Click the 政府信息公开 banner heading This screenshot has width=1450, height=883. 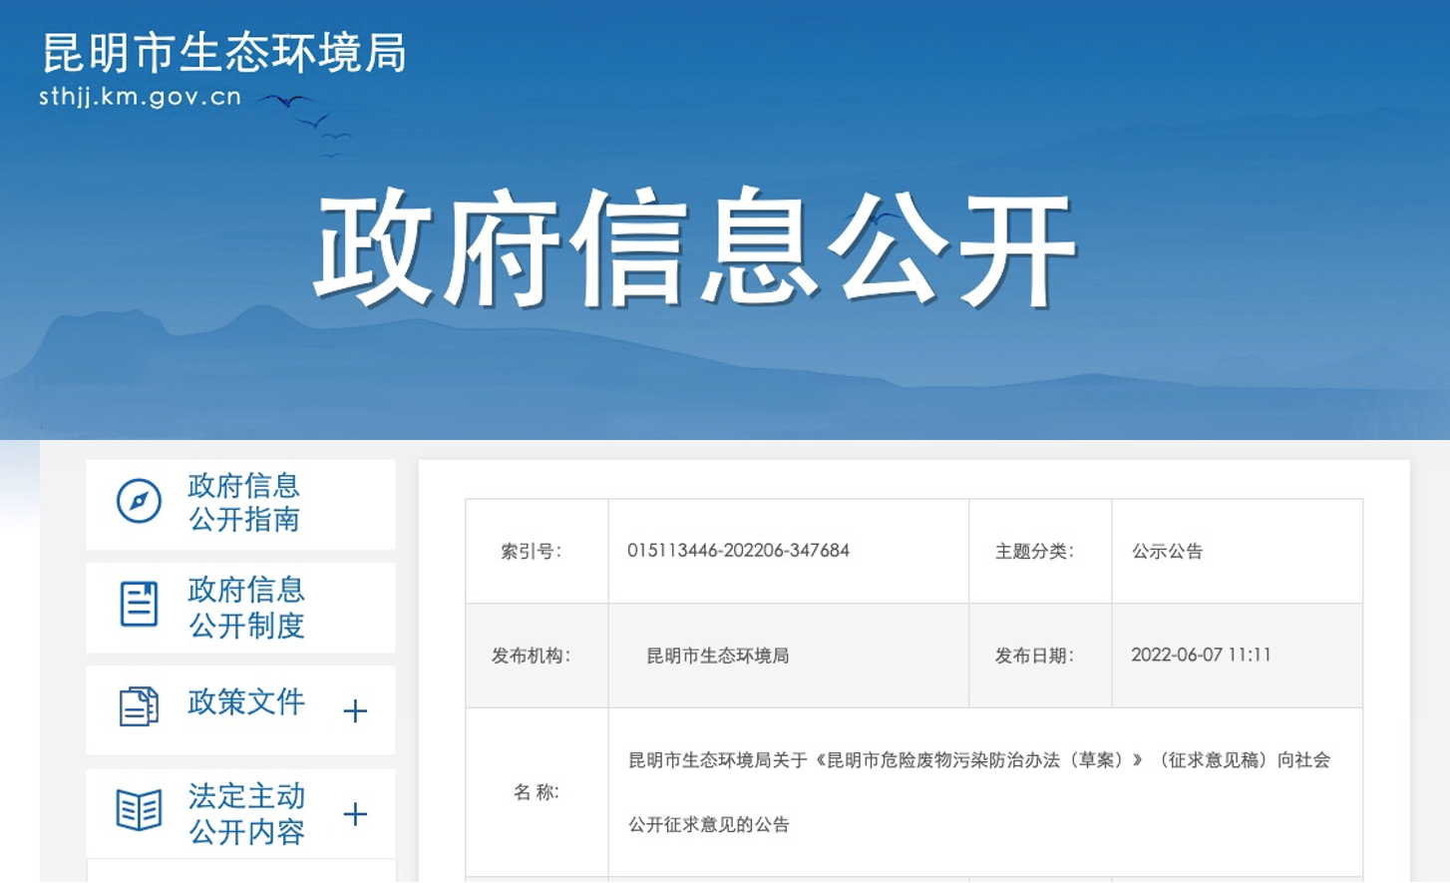(695, 247)
